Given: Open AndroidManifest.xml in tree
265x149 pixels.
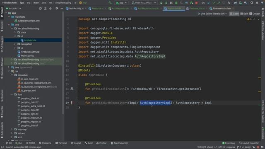Looking at the screenshot, I should (27, 21).
